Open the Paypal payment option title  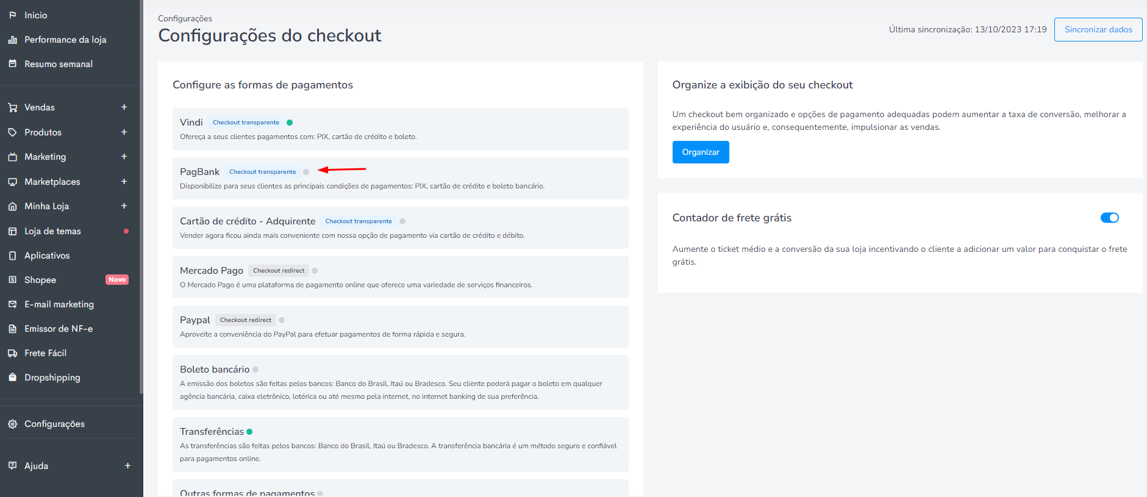[x=195, y=320]
